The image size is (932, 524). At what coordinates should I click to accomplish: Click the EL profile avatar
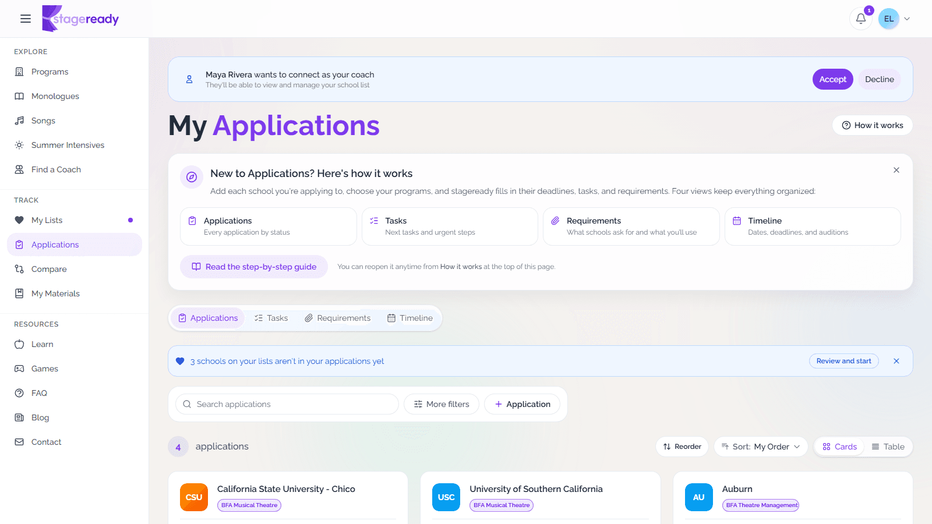888,19
